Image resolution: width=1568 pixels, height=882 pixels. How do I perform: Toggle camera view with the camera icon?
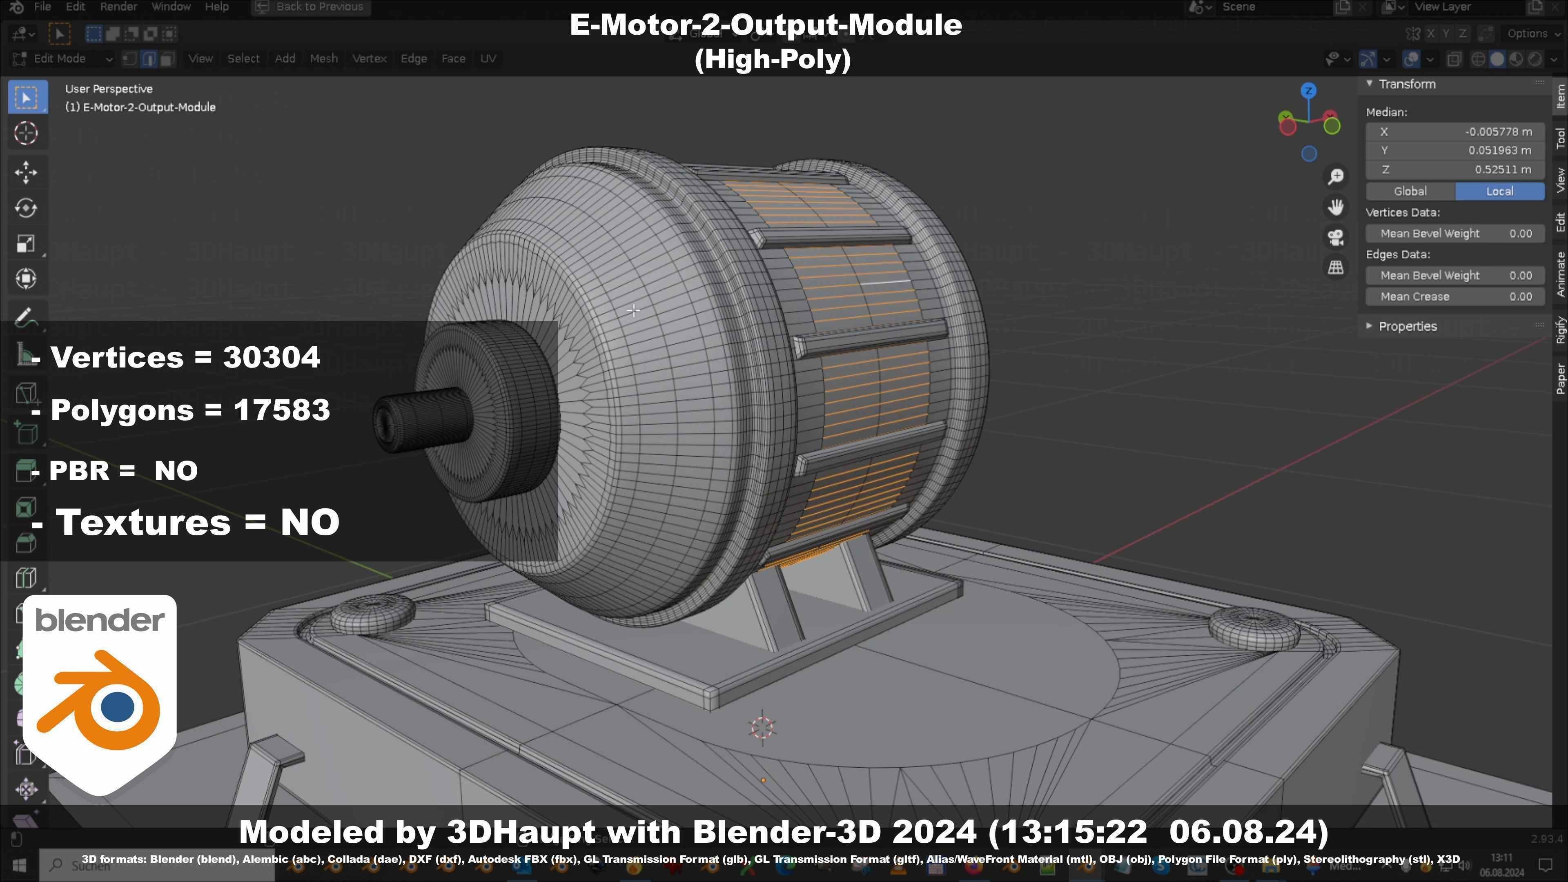click(1336, 237)
